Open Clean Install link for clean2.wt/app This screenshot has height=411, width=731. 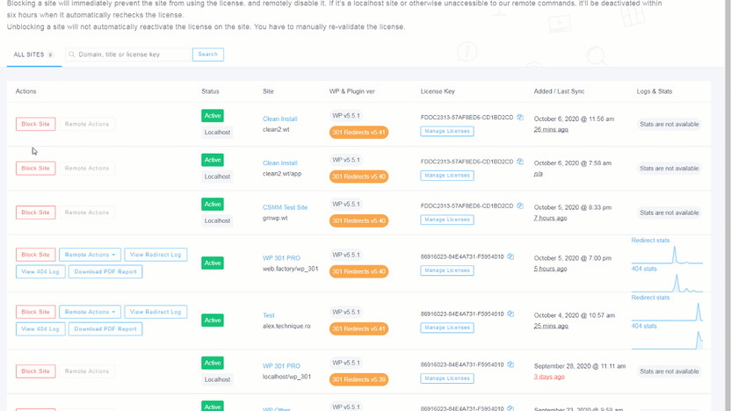279,163
